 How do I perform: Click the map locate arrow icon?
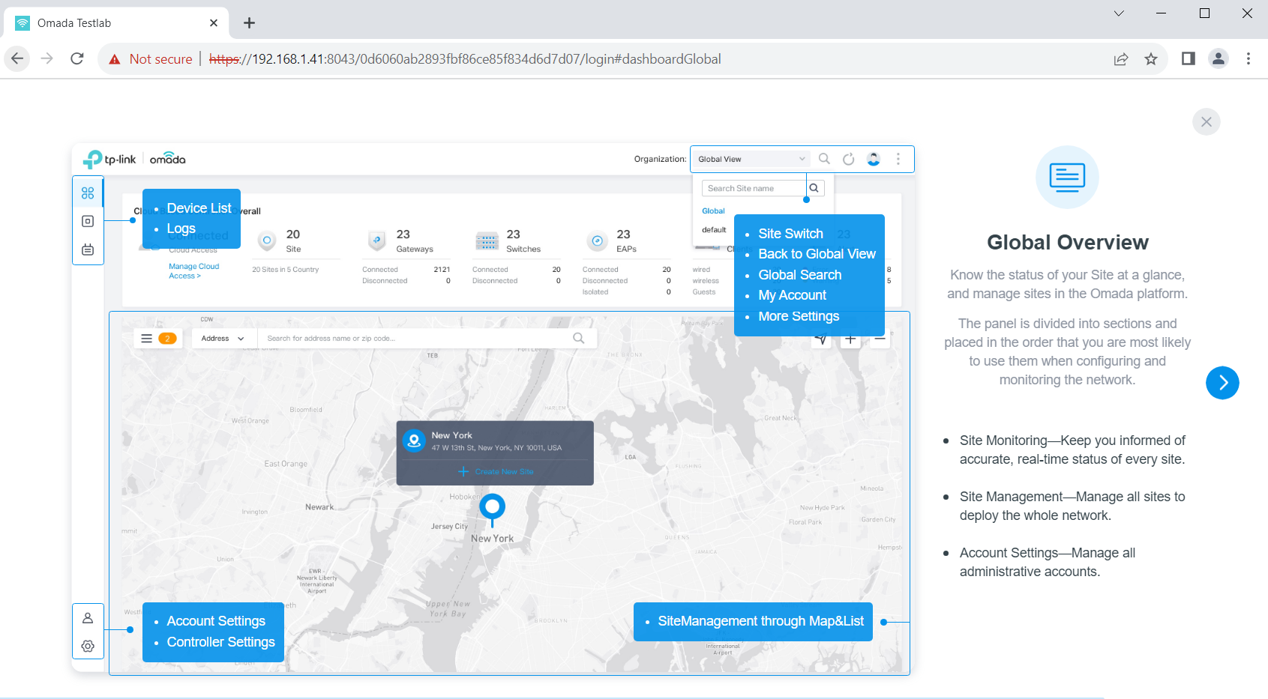pyautogui.click(x=822, y=339)
